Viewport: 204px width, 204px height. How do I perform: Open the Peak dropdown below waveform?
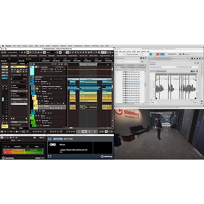click(154, 103)
